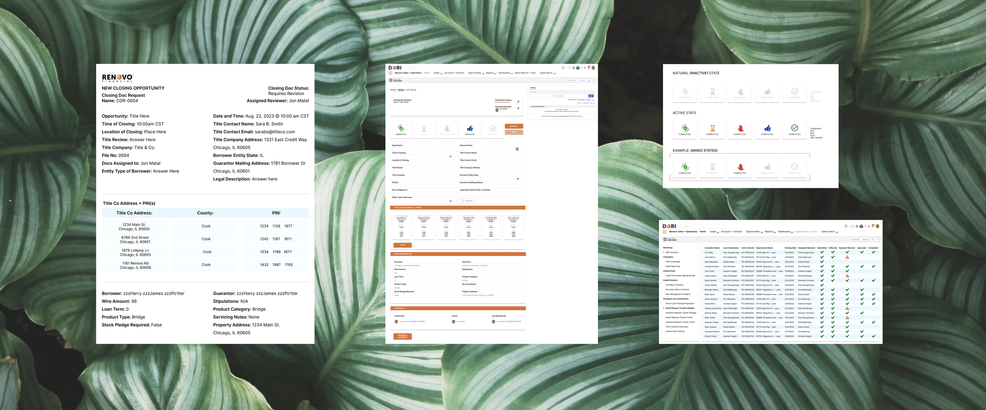The image size is (986, 410).
Task: Click the Requires Revision hand card in closing form
Action: click(447, 129)
